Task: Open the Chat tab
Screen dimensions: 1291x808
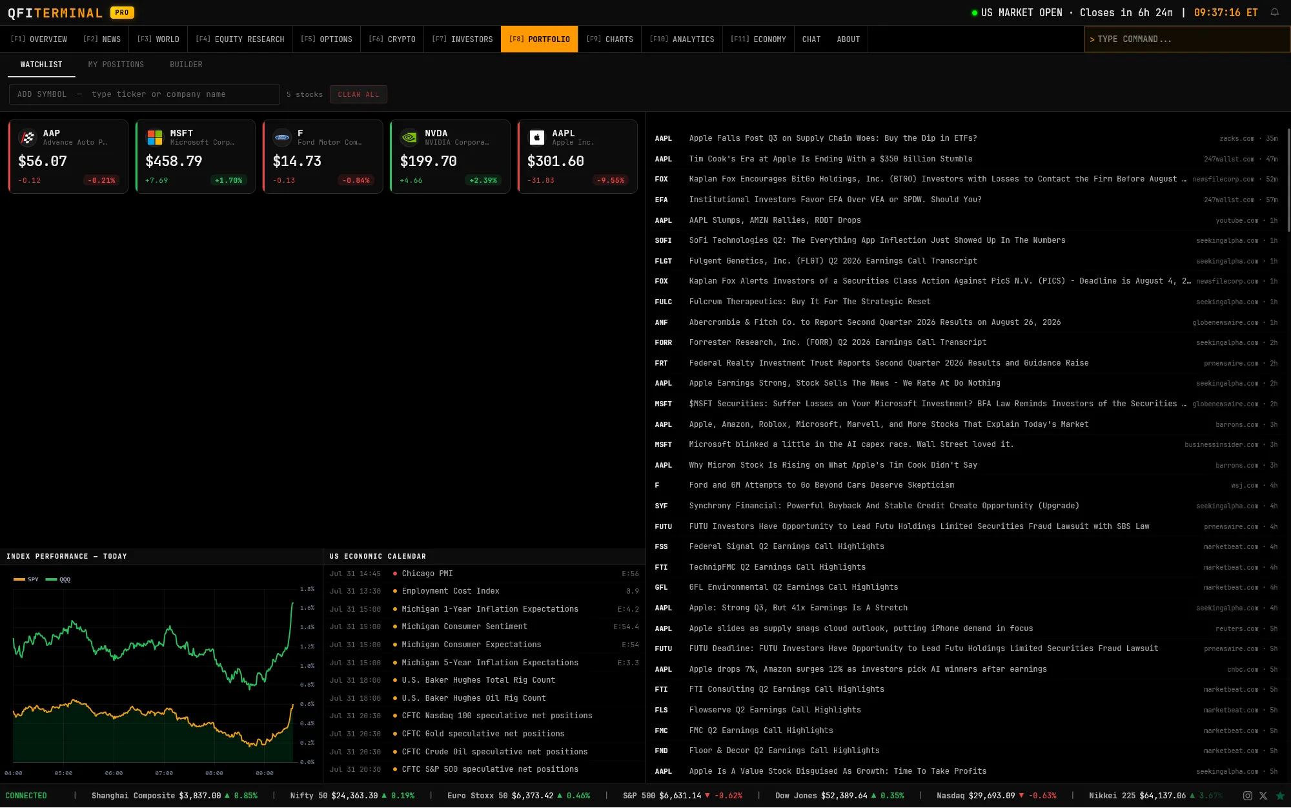Action: click(811, 39)
